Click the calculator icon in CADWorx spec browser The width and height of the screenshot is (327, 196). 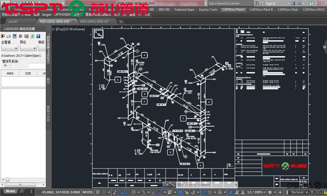coord(14,36)
